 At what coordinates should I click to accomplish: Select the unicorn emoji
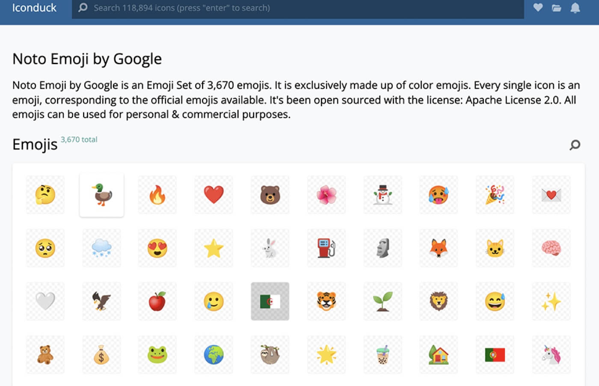point(551,355)
